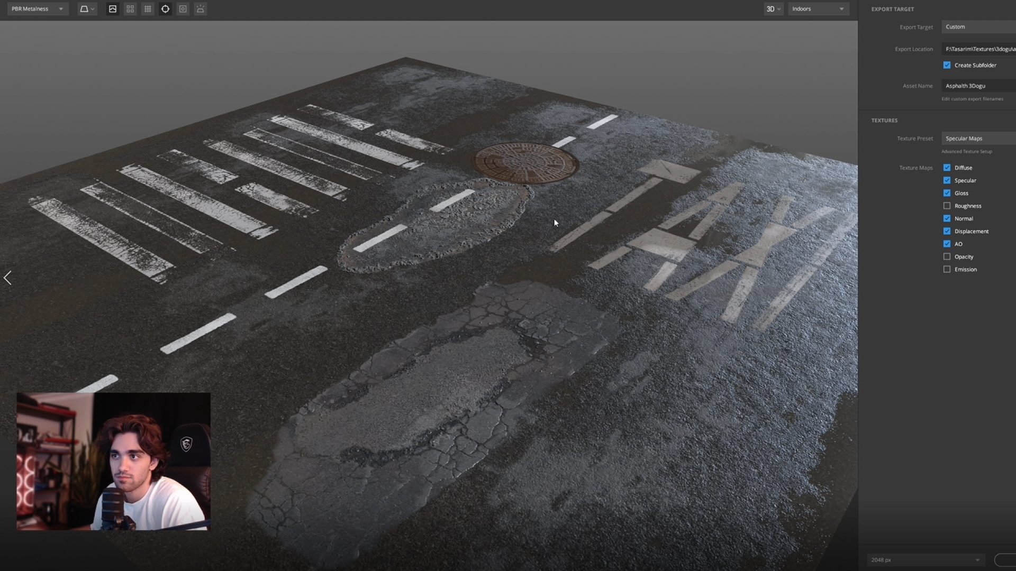Viewport: 1016px width, 571px height.
Task: Click the four-squares tiling icon
Action: (130, 9)
